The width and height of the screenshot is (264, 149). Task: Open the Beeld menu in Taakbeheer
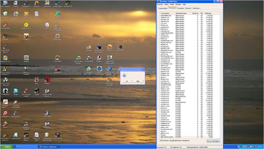172,5
